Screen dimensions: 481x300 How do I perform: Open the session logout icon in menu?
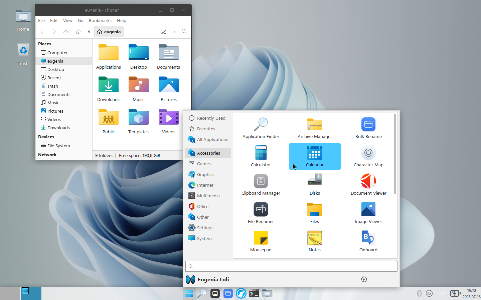pyautogui.click(x=364, y=279)
